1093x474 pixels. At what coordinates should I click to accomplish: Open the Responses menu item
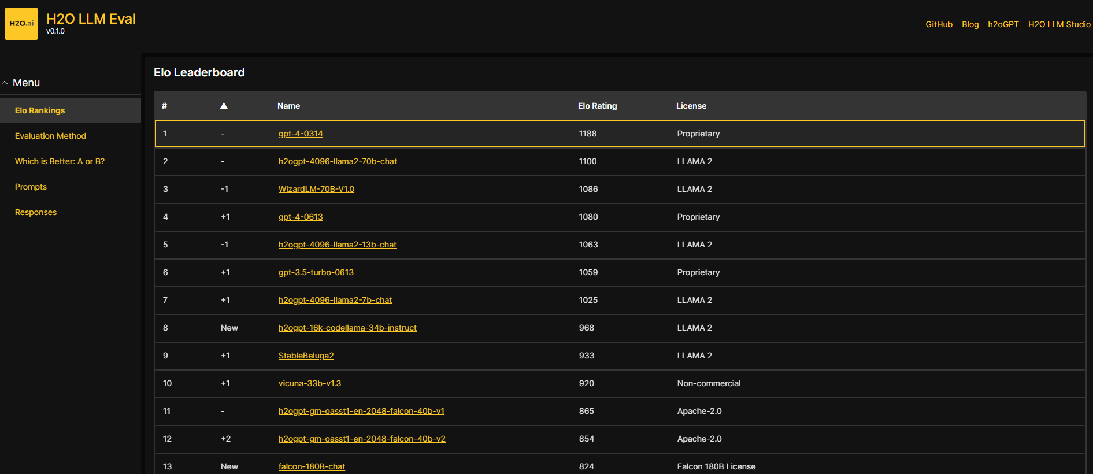pos(36,212)
